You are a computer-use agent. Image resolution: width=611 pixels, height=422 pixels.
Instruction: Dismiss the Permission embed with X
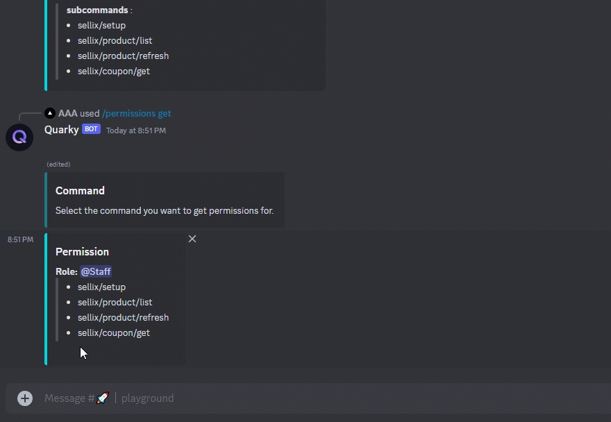[192, 239]
